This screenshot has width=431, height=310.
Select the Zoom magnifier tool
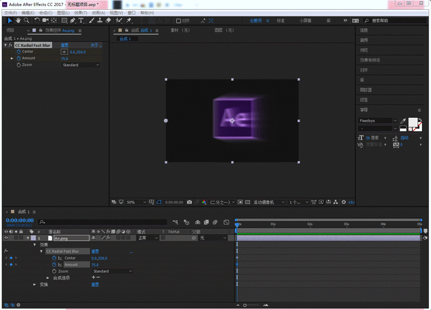pos(26,20)
